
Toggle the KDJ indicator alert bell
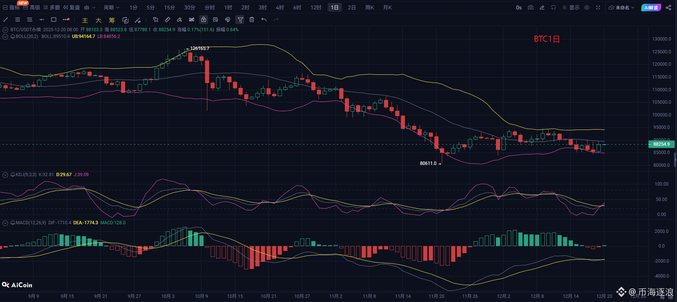click(13, 175)
